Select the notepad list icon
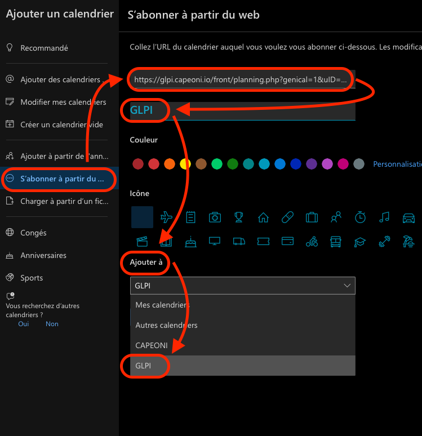The width and height of the screenshot is (422, 436). 190,217
